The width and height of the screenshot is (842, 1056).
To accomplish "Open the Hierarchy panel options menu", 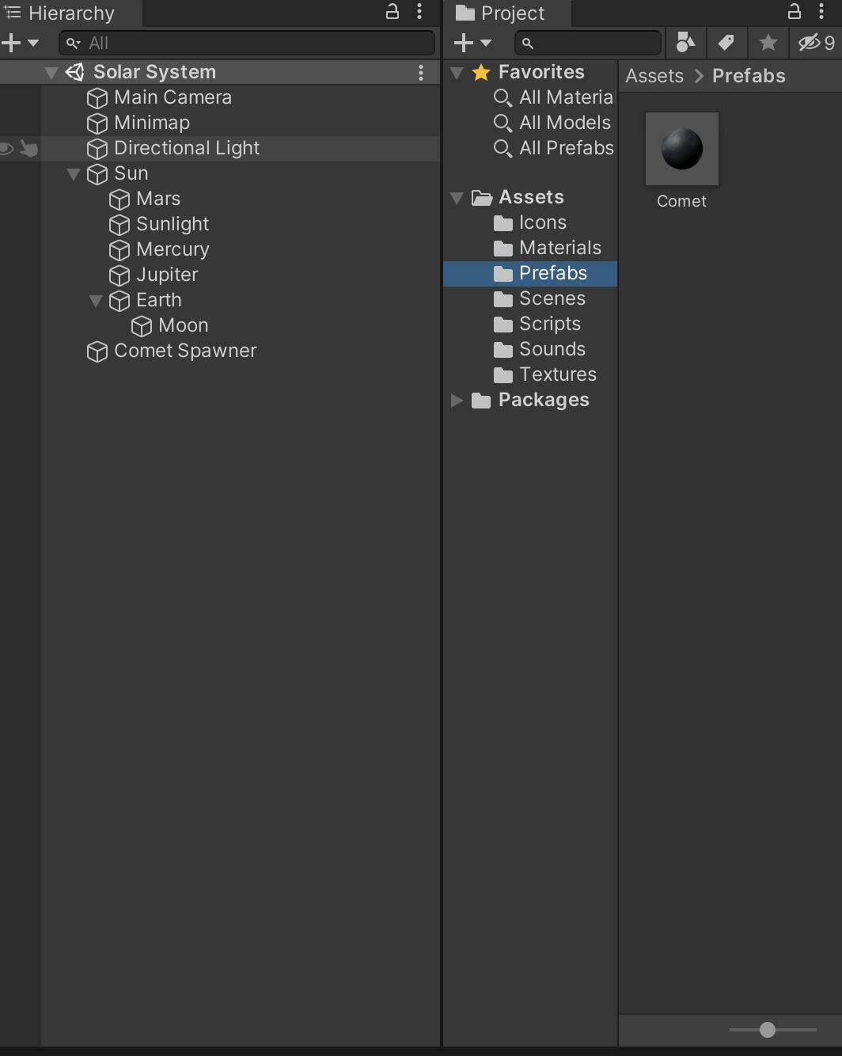I will pos(419,12).
